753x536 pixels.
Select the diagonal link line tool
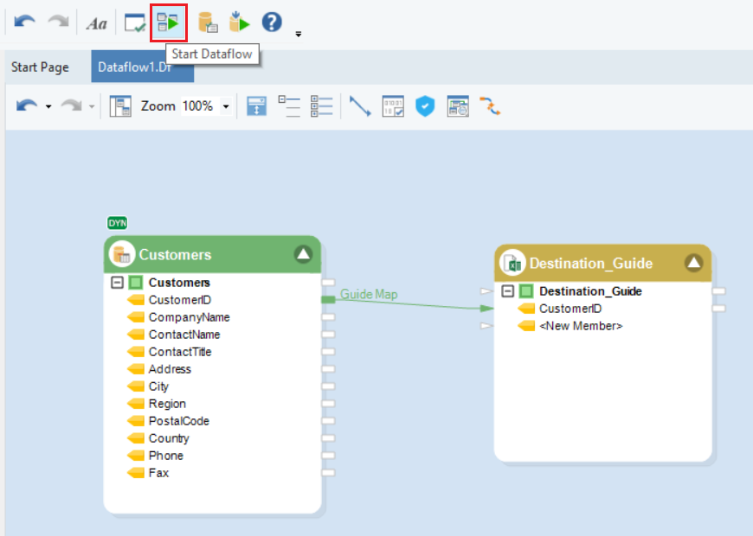pyautogui.click(x=360, y=106)
